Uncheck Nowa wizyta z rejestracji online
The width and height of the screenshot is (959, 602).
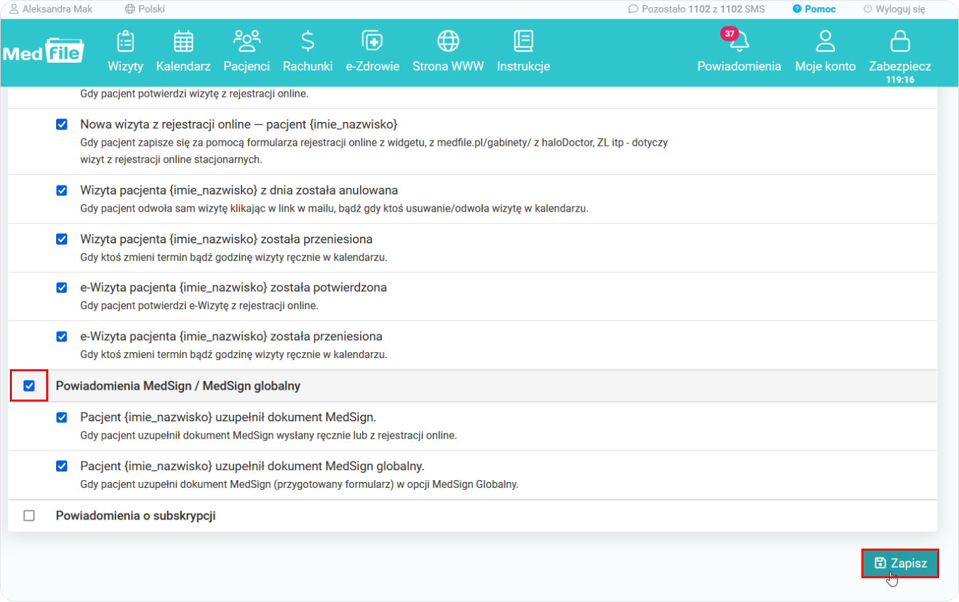click(62, 125)
